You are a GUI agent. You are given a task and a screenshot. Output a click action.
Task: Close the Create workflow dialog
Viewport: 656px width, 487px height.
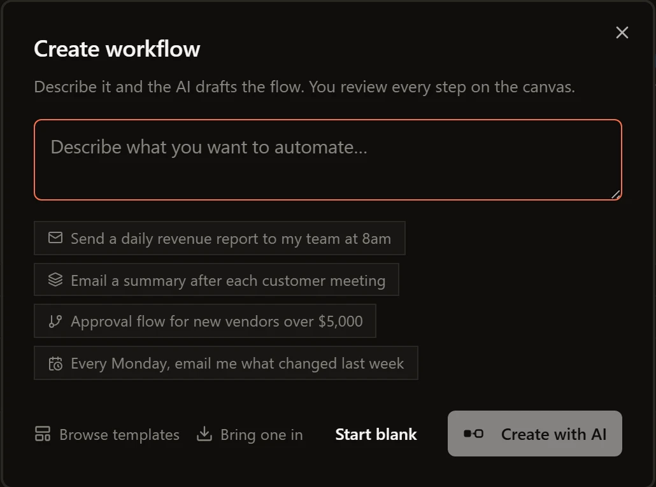(622, 32)
